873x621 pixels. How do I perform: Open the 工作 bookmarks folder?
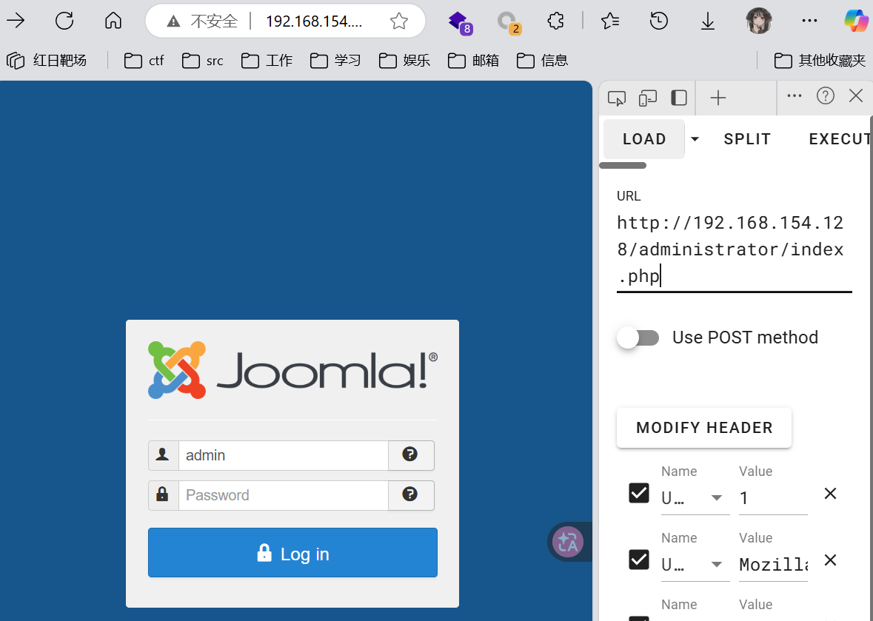click(267, 60)
